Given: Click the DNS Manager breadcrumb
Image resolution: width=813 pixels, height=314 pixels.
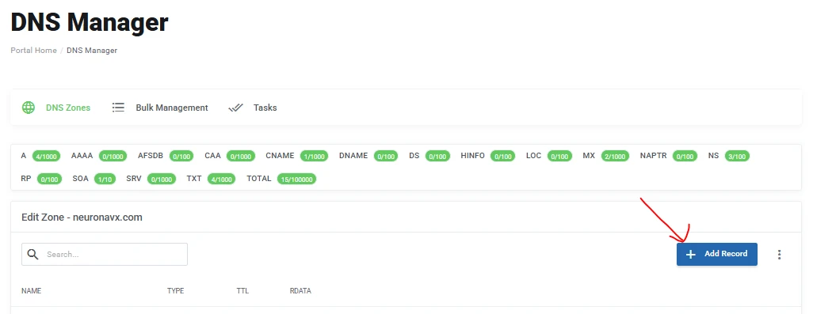Looking at the screenshot, I should [92, 50].
